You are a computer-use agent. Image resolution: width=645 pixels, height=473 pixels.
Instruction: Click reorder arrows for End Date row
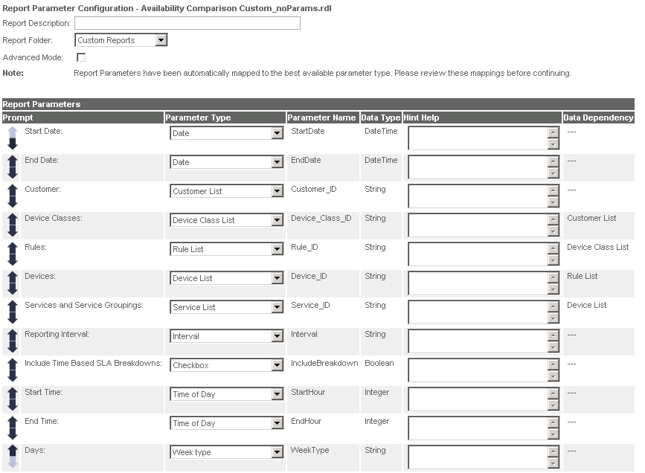tap(13, 167)
